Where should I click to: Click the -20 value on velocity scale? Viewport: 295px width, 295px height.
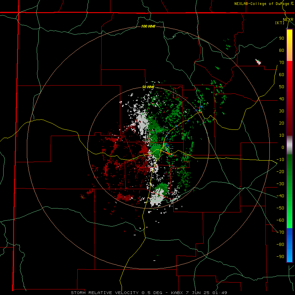click(x=280, y=171)
